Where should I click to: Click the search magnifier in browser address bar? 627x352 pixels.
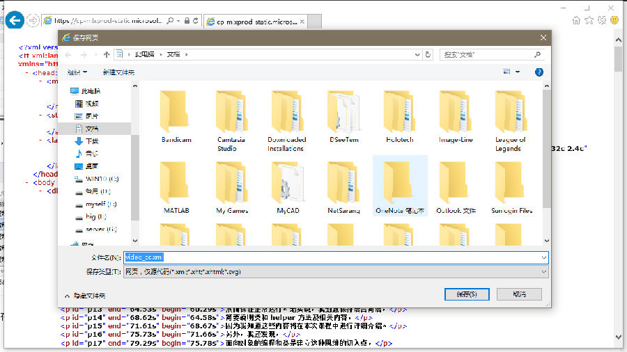171,21
